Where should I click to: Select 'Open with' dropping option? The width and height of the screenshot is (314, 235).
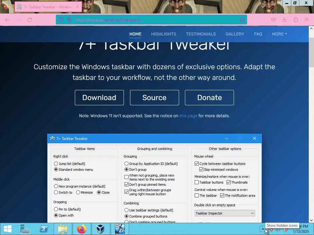click(x=56, y=215)
